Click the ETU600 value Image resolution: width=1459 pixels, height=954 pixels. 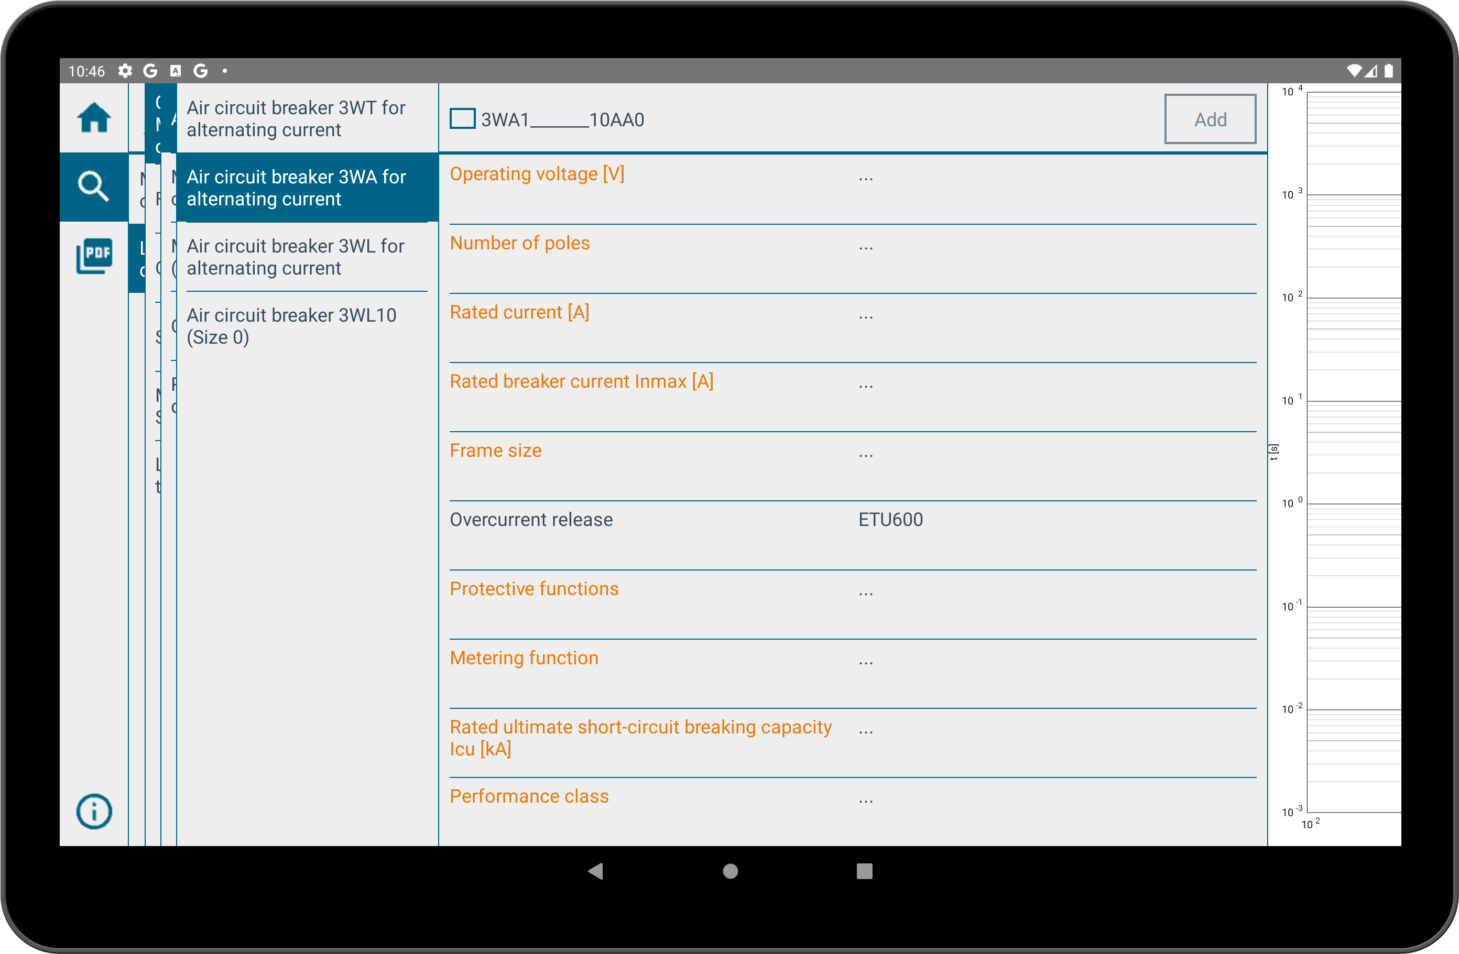click(x=890, y=520)
